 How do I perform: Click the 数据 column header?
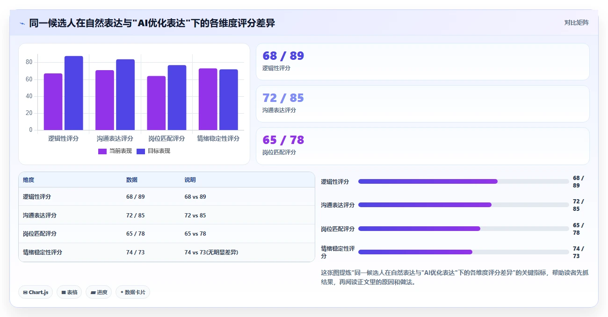tap(132, 180)
